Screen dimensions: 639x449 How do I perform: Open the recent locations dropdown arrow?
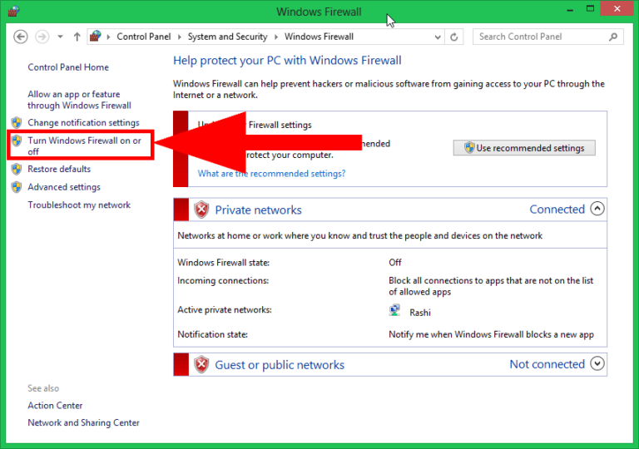[60, 37]
